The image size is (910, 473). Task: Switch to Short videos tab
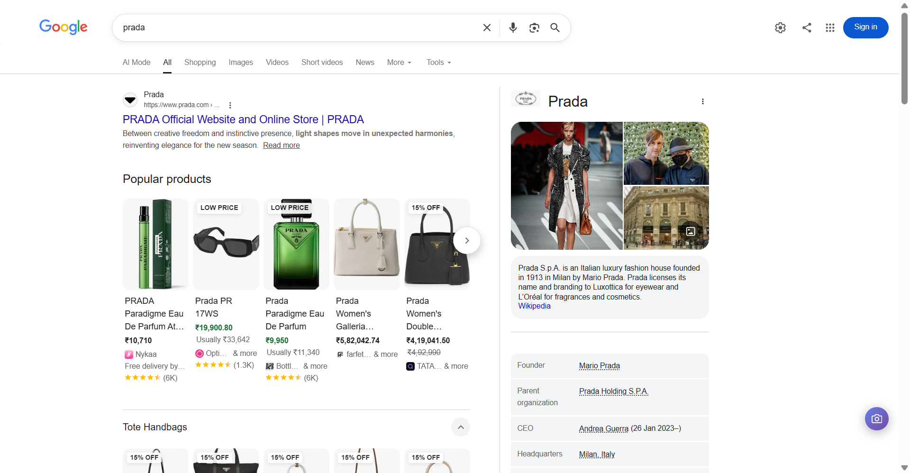click(x=322, y=63)
